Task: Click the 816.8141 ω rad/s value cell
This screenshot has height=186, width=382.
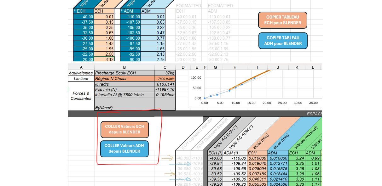Action: 165,84
